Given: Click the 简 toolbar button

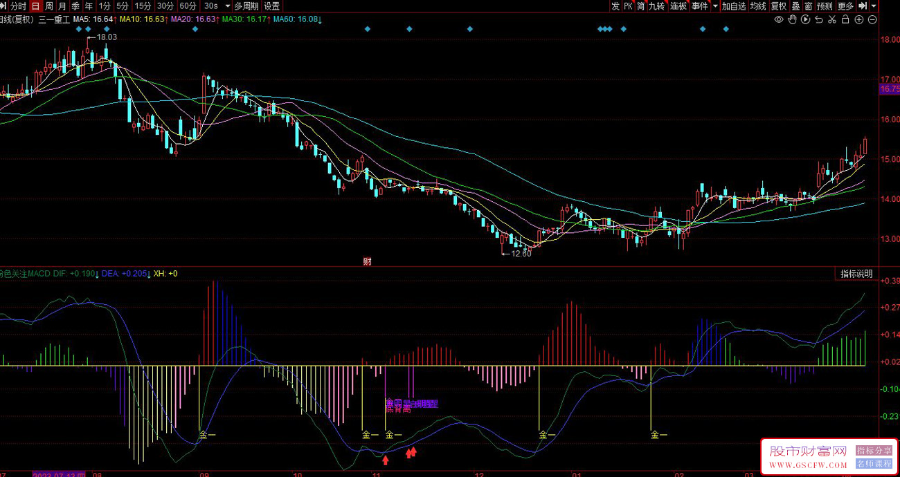Looking at the screenshot, I should 641,6.
